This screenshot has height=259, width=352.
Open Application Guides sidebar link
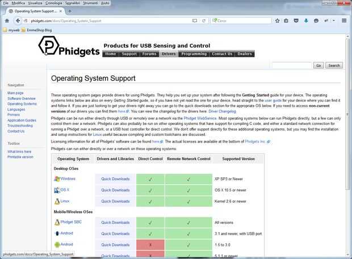(22, 120)
